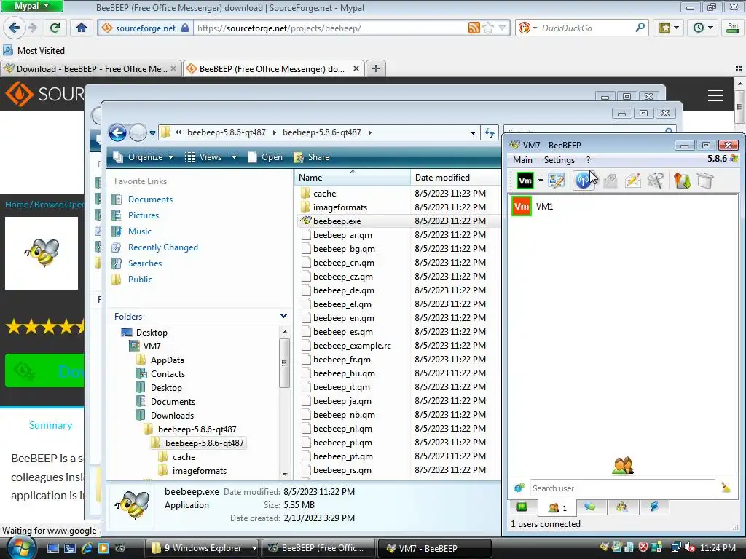Click Windows Start orb
Screen dimensions: 746x559
[x=21, y=547]
